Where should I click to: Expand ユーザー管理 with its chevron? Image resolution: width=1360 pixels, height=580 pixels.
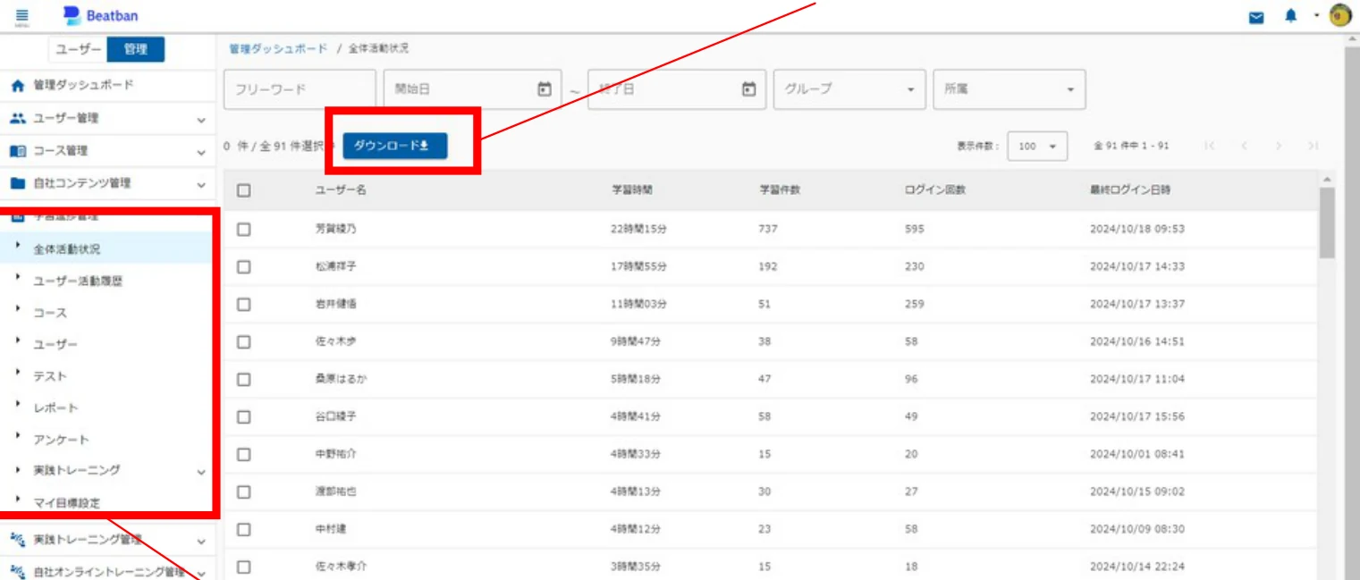tap(201, 119)
